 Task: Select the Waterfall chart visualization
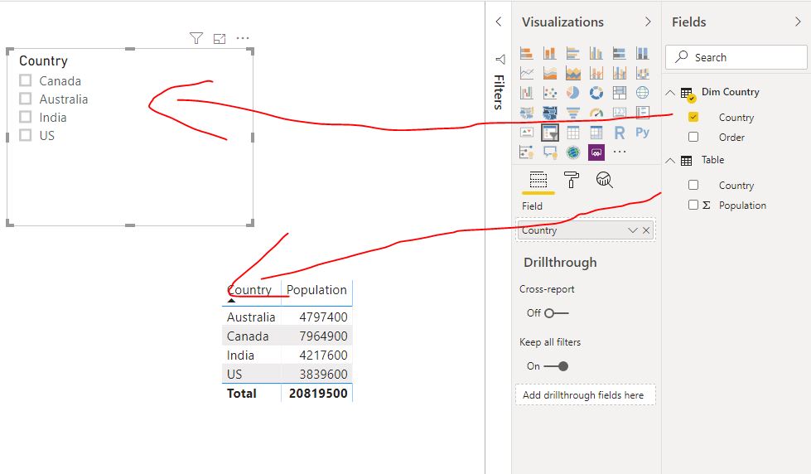[527, 93]
